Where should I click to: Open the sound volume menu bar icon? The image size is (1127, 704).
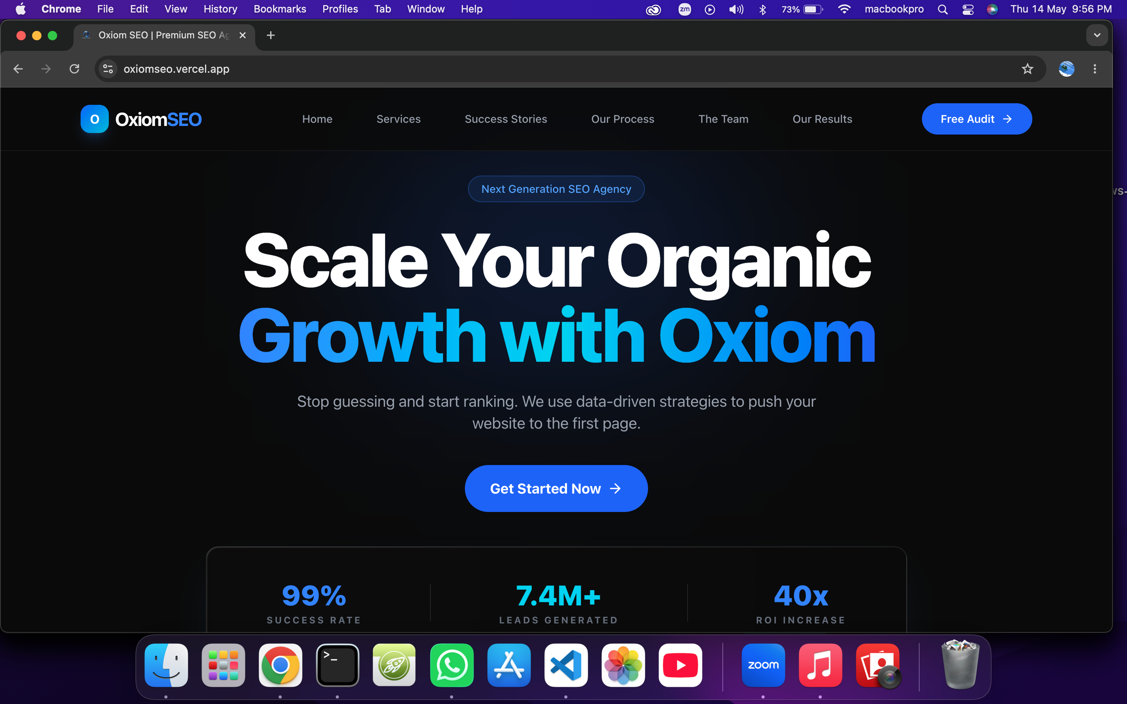(736, 9)
